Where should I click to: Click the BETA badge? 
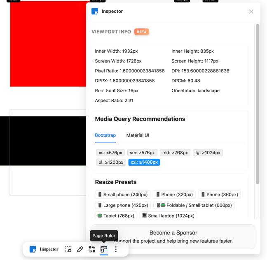click(142, 32)
